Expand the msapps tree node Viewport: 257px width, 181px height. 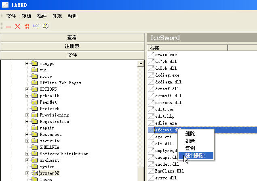point(27,63)
